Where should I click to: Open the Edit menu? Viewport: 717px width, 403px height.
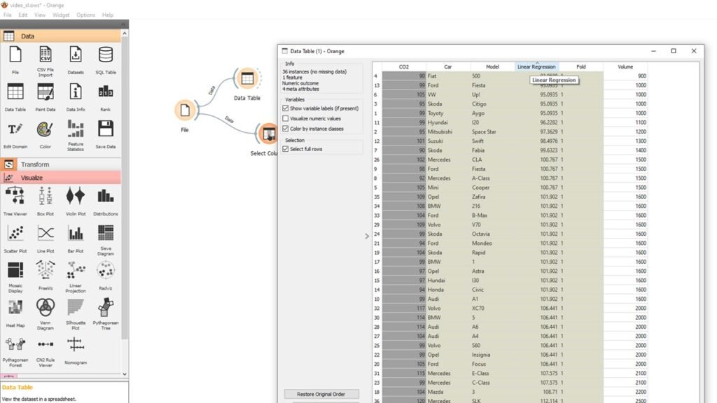click(23, 15)
